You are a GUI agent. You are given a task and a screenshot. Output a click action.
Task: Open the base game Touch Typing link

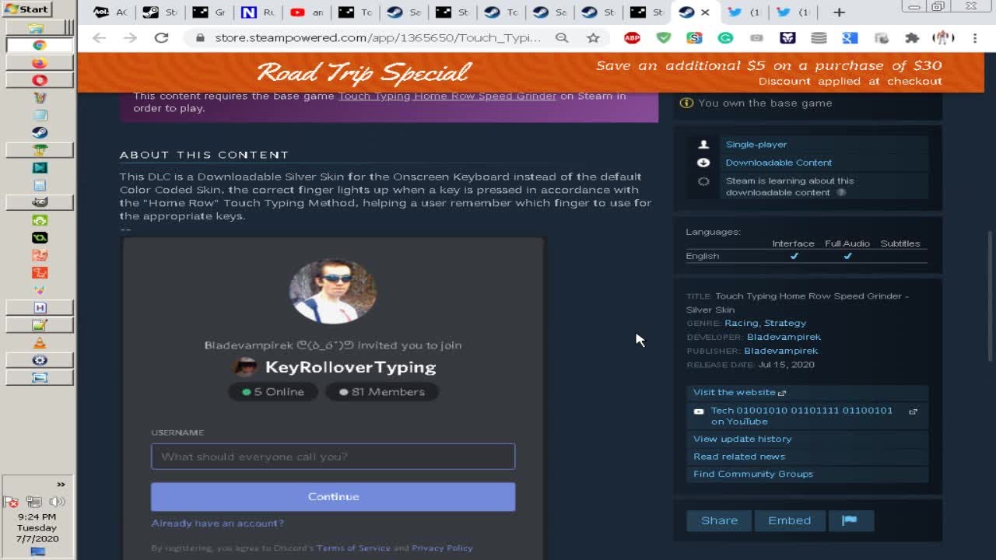pos(447,96)
